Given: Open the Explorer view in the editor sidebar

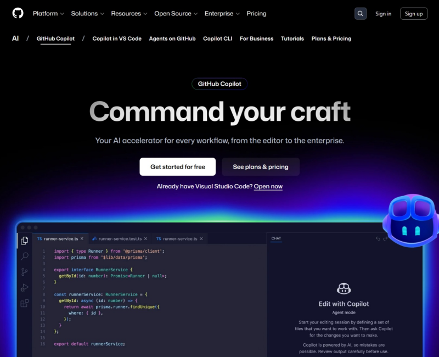Looking at the screenshot, I should (24, 240).
